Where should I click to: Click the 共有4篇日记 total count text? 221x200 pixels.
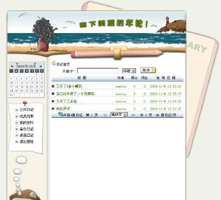[73, 115]
